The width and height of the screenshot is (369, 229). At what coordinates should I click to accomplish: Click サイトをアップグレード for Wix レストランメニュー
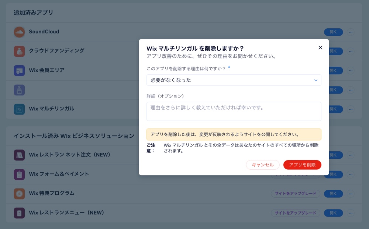[x=295, y=213]
